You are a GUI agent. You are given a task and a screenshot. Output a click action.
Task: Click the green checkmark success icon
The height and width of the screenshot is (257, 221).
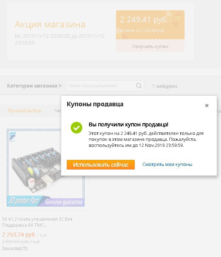[x=76, y=127]
